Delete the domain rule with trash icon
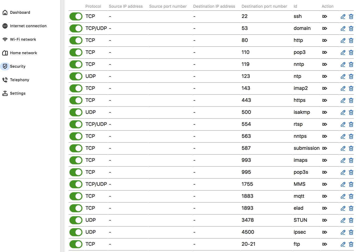The height and width of the screenshot is (252, 360). click(351, 28)
